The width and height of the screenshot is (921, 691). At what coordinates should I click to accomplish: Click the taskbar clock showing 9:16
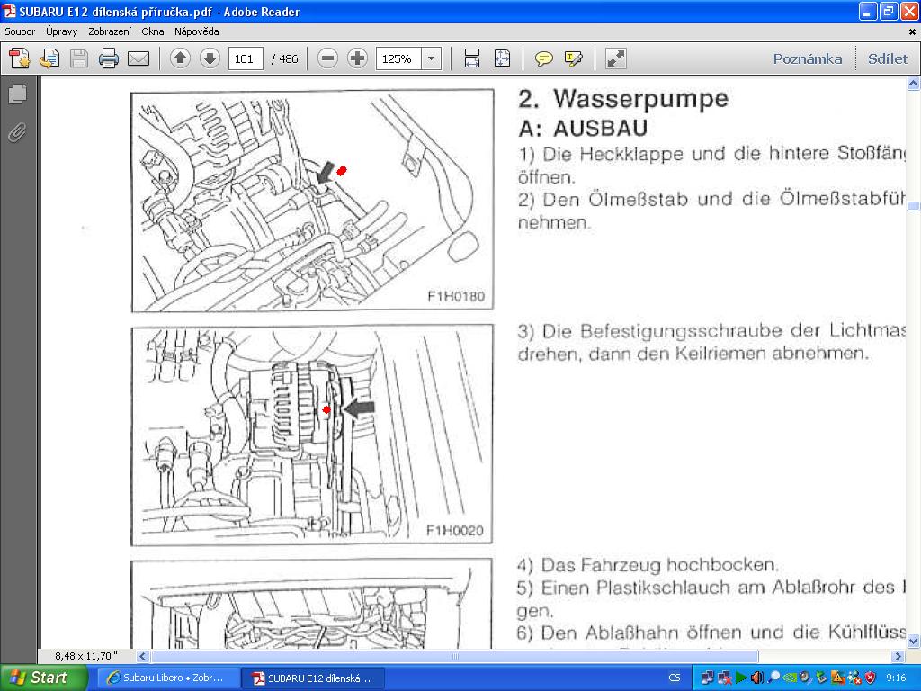pyautogui.click(x=897, y=678)
